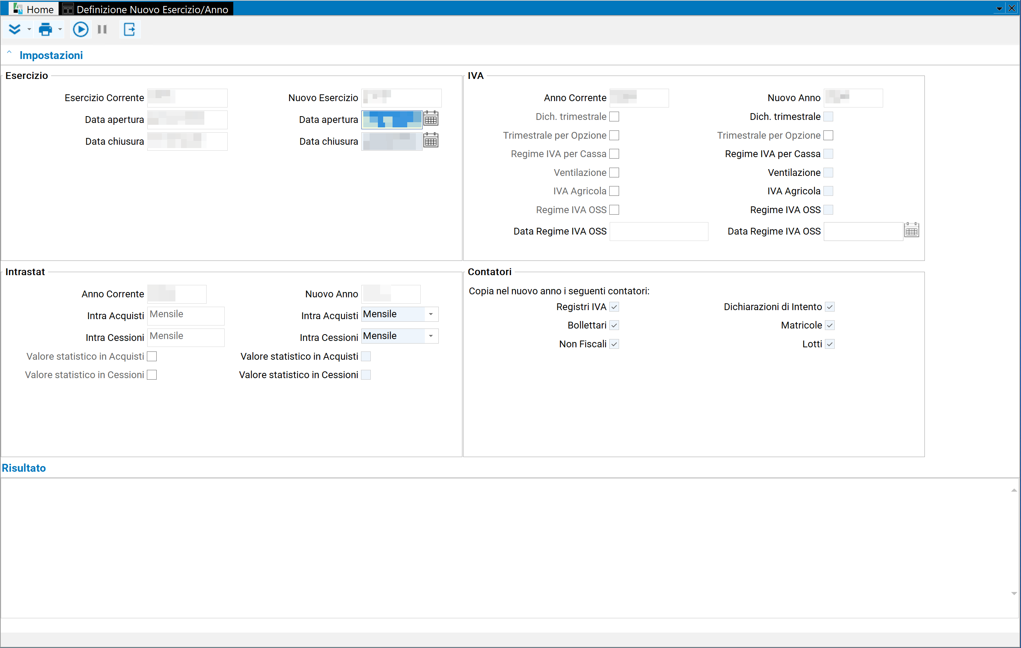The height and width of the screenshot is (648, 1021).
Task: Enable IVA Agricola for Nuovo Anno
Action: (x=829, y=191)
